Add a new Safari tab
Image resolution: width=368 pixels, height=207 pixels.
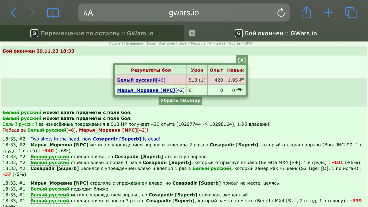pos(328,13)
